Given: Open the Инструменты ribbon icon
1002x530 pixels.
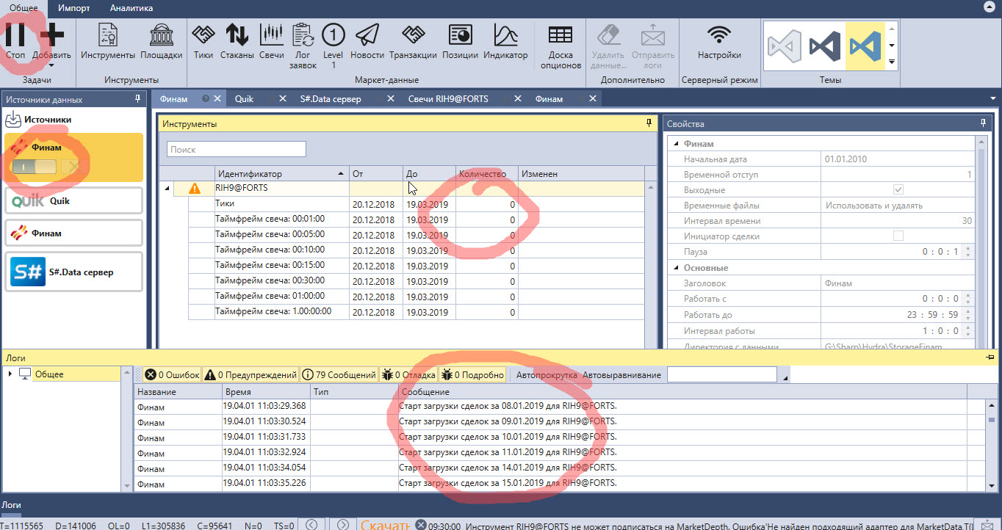Looking at the screenshot, I should tap(108, 35).
